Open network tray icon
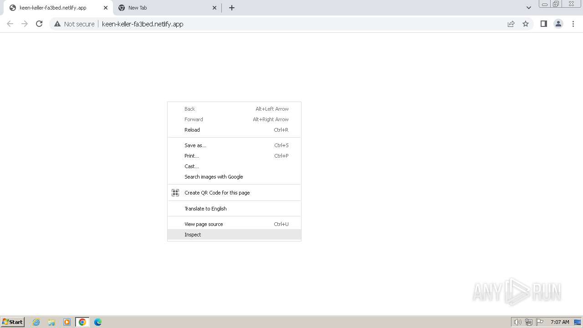The height and width of the screenshot is (328, 583). (529, 322)
